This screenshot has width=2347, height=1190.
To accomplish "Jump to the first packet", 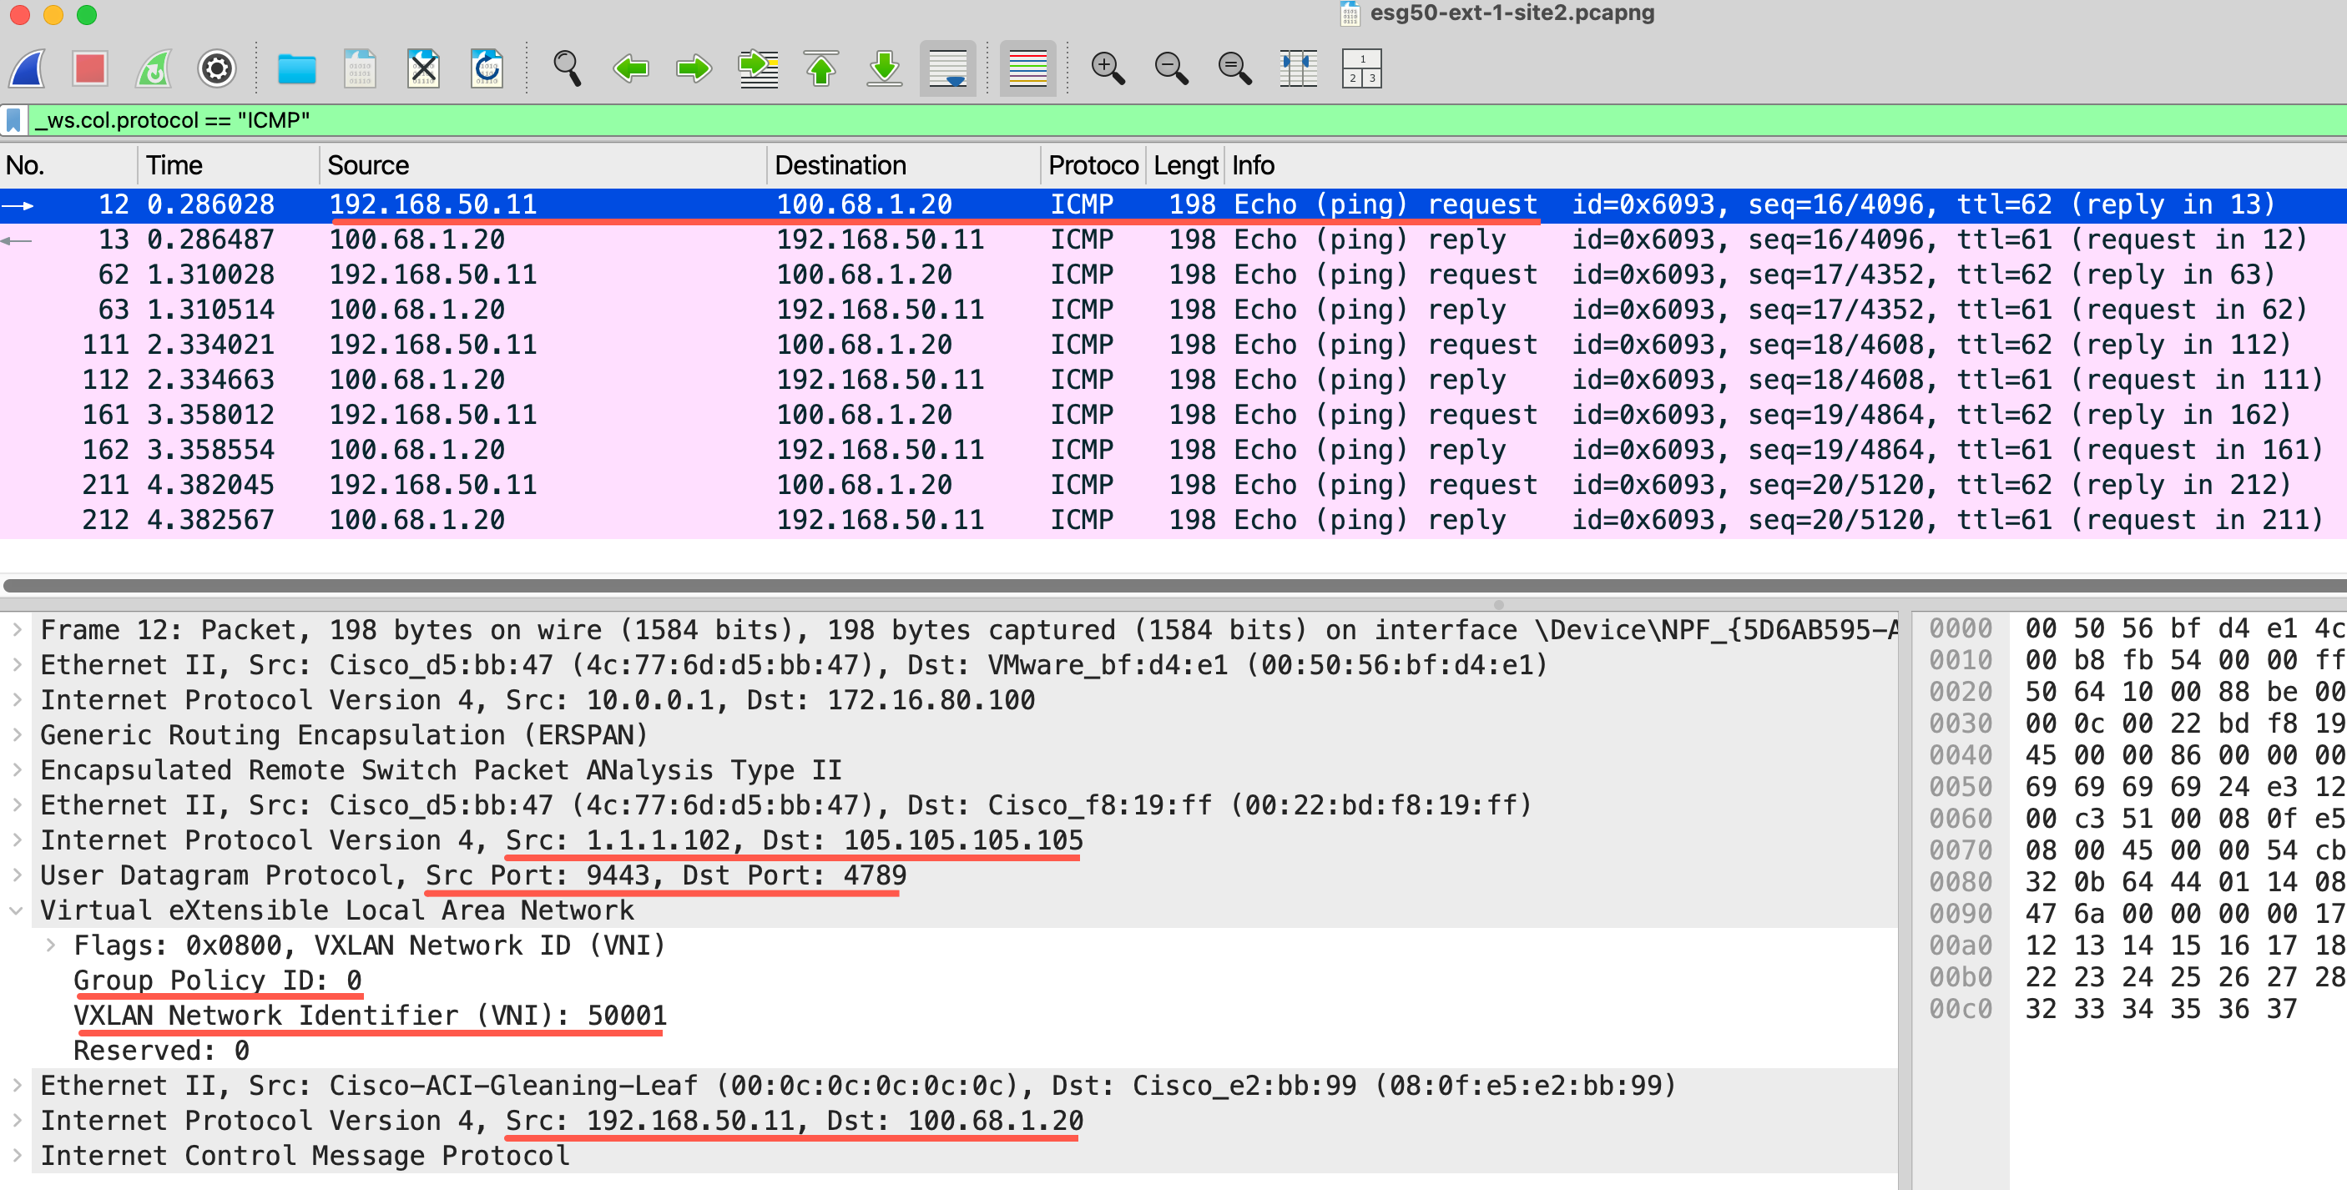I will tap(821, 68).
